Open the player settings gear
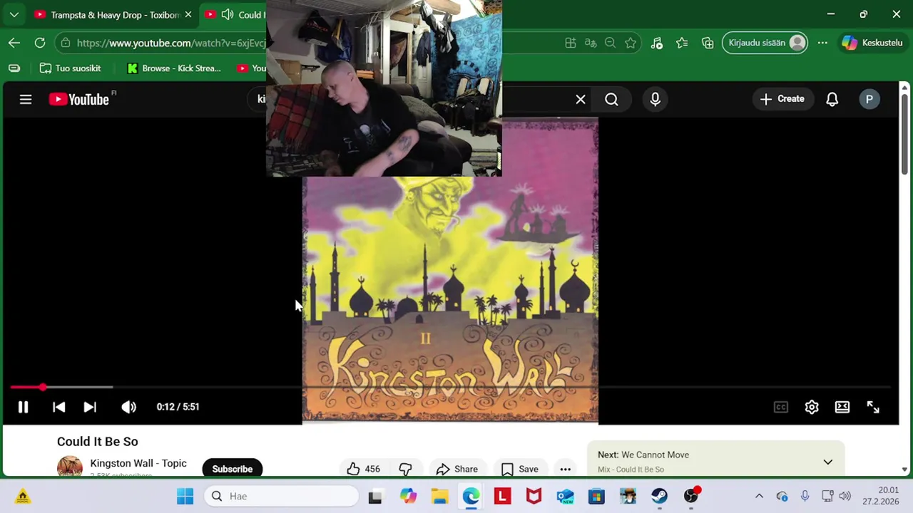This screenshot has height=513, width=913. (812, 407)
